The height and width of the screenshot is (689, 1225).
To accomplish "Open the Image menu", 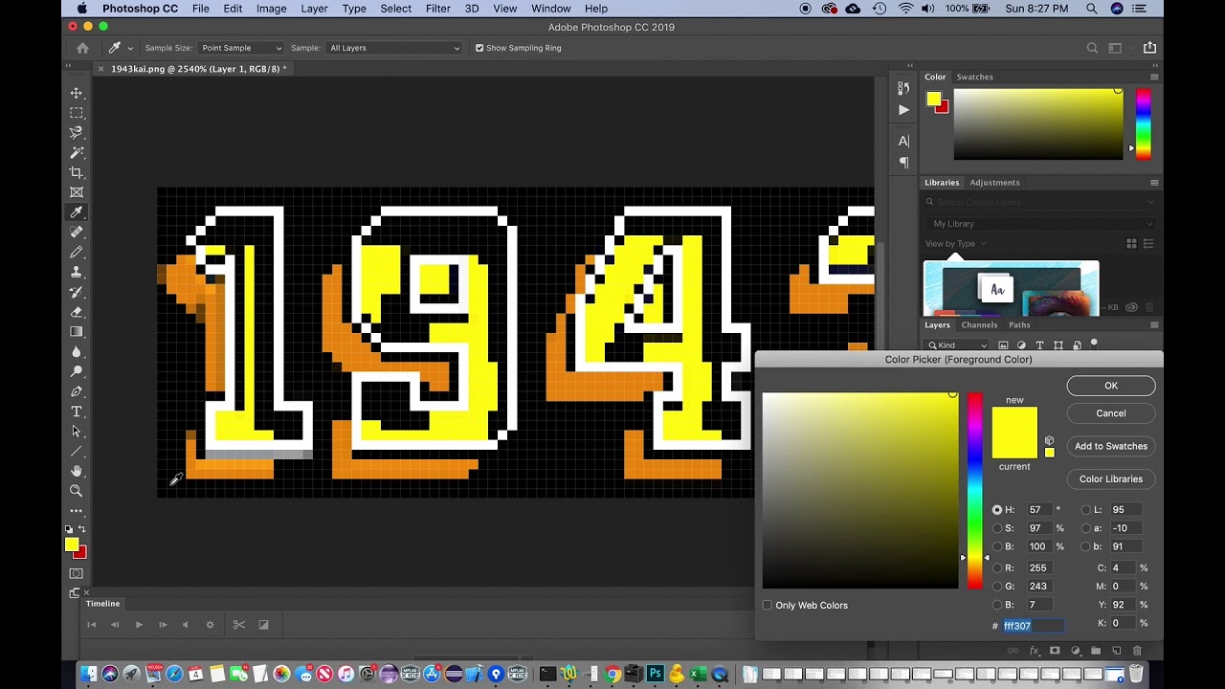I will (271, 9).
